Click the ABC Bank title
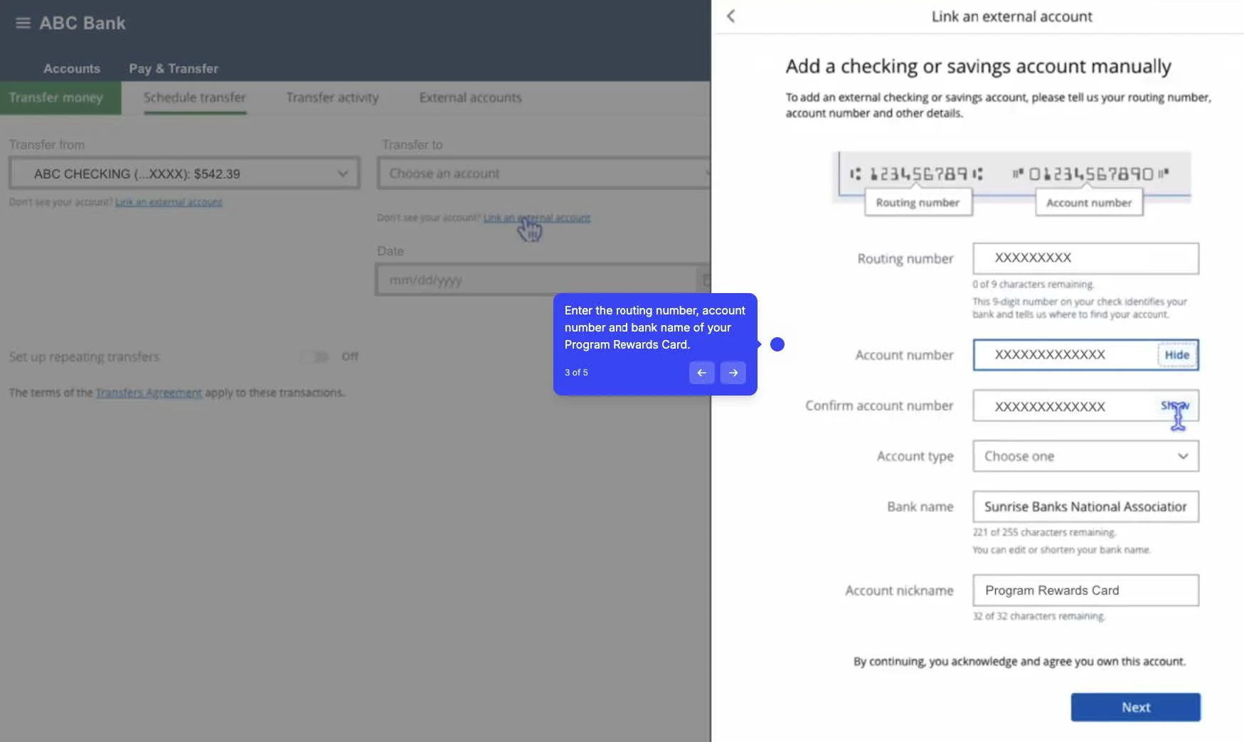Viewport: 1244px width, 742px height. pyautogui.click(x=83, y=23)
